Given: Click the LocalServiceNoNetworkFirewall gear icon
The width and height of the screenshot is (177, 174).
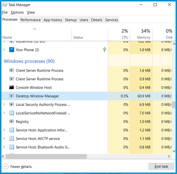Looking at the screenshot, I should pyautogui.click(x=12, y=113).
